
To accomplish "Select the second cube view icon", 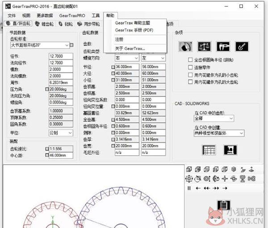I will pos(198,170).
